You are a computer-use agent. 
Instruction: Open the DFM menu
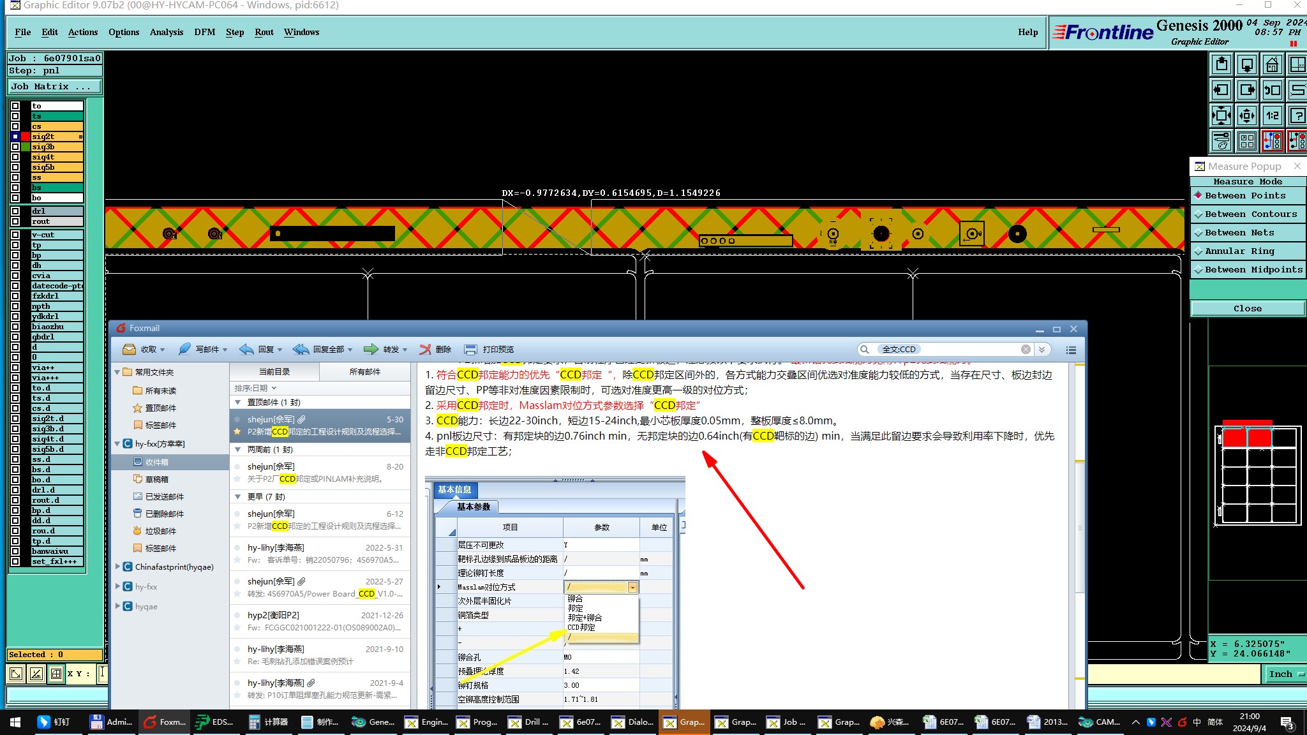[204, 32]
